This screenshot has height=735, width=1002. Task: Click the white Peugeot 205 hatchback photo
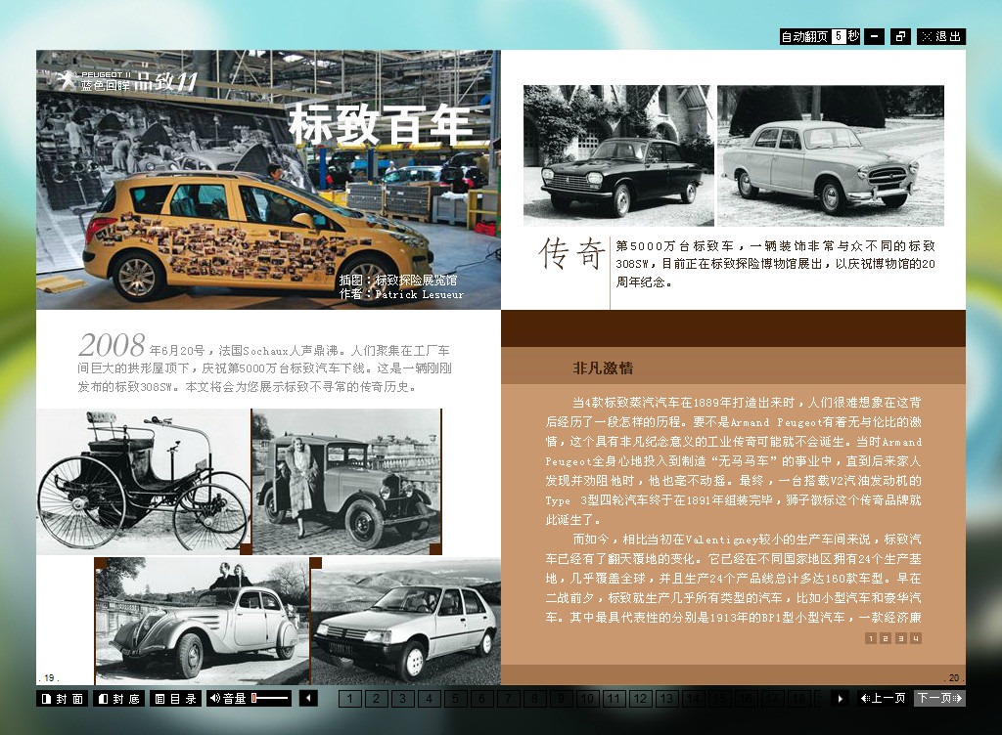pos(406,621)
